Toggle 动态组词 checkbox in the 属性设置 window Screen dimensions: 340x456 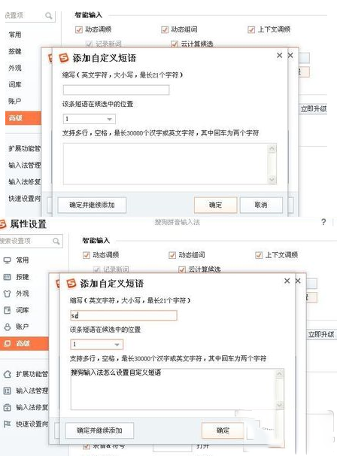pos(172,255)
